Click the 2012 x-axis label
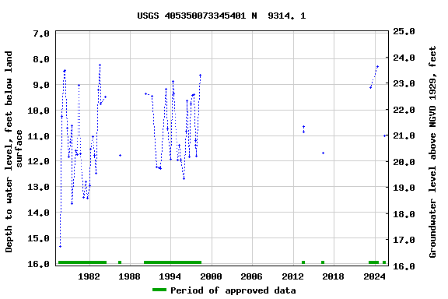 (x=293, y=276)
